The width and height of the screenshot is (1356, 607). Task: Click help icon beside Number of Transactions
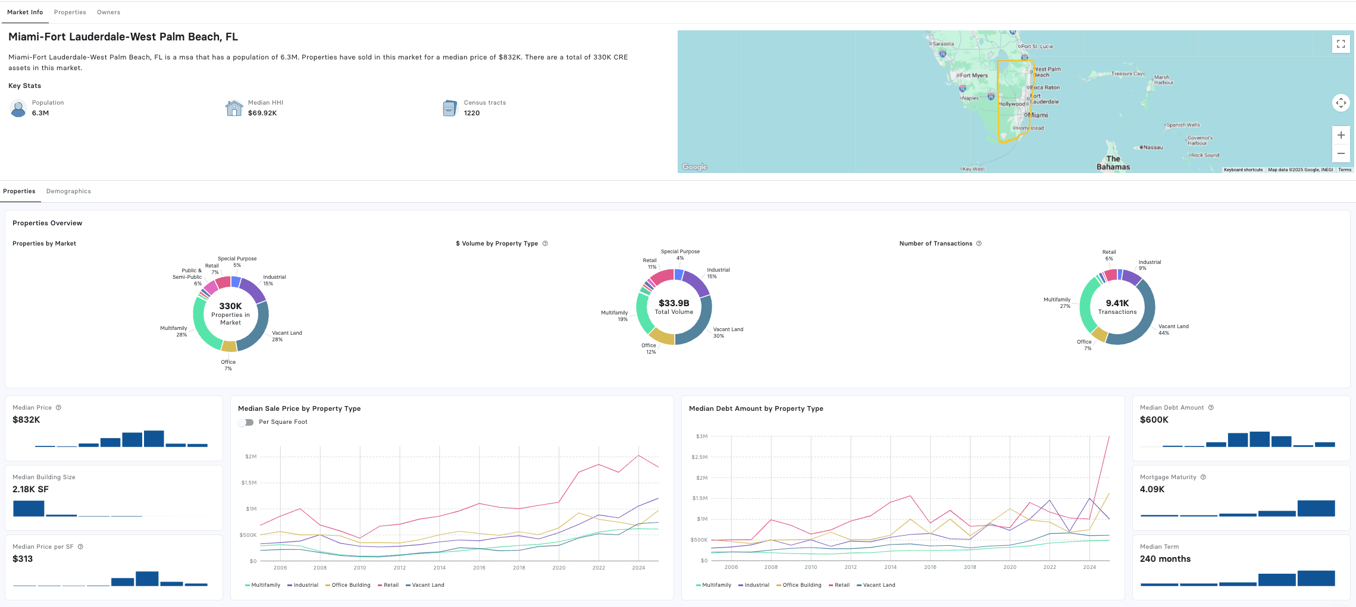[979, 244]
